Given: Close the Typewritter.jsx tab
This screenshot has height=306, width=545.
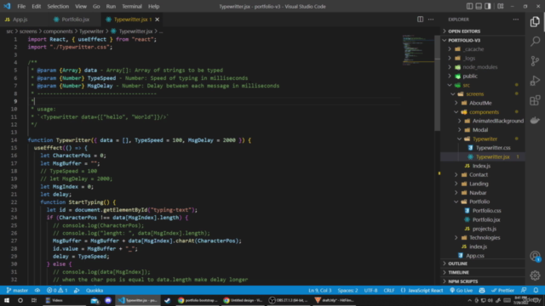Looking at the screenshot, I should coord(158,20).
